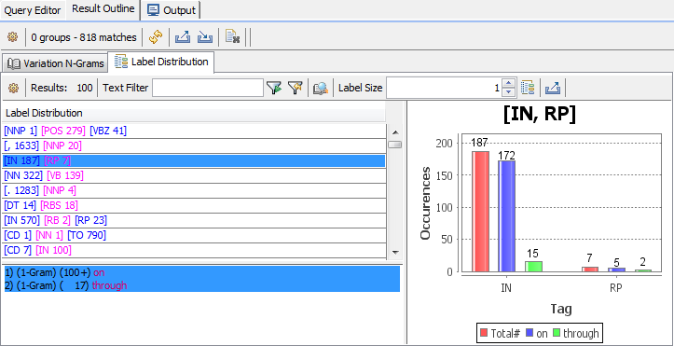The width and height of the screenshot is (674, 346).
Task: Select row [CD 1] [NN 1] [TO 790]
Action: tap(194, 235)
